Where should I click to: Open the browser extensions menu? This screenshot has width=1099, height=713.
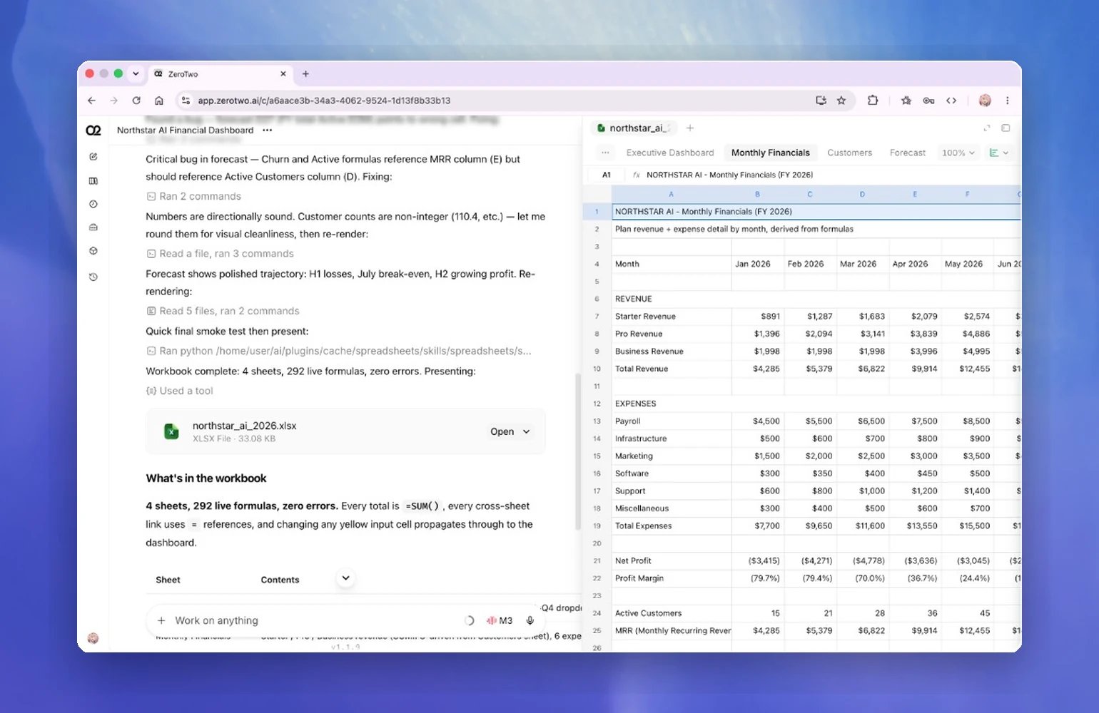pyautogui.click(x=873, y=101)
